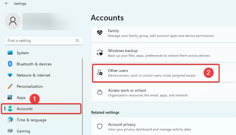
Task: Click the back arrow in Settings
Action: pos(7,3)
